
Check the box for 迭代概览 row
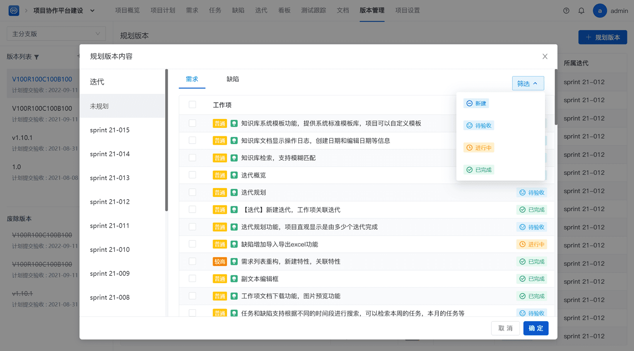(x=193, y=175)
